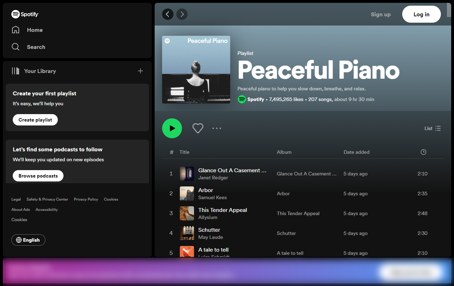The height and width of the screenshot is (286, 454).
Task: Click the Search magnifier icon
Action: point(16,47)
